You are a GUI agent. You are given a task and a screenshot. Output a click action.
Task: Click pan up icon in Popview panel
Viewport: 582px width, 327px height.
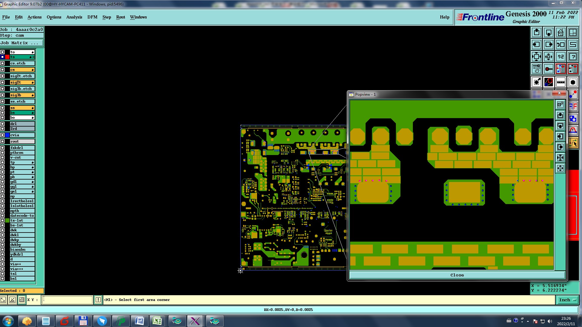click(x=560, y=115)
